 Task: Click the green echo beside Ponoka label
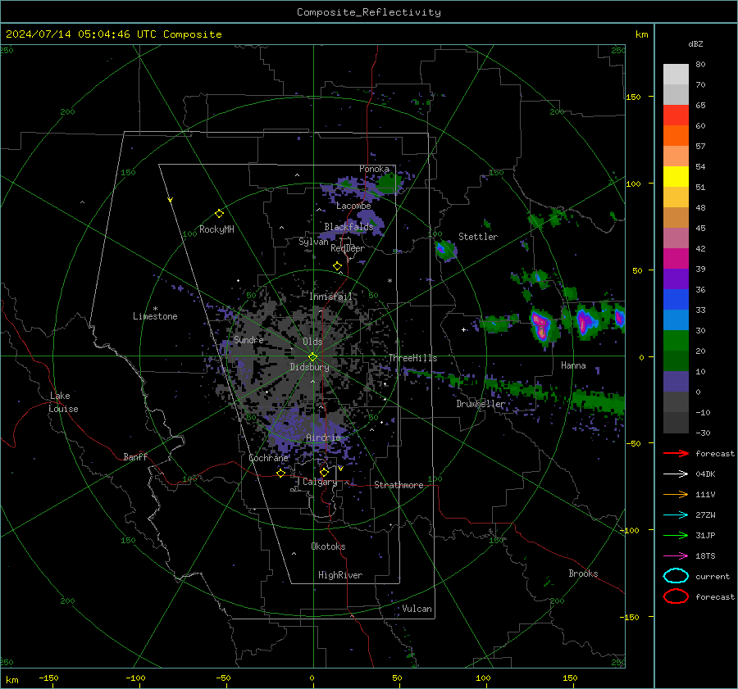(389, 183)
